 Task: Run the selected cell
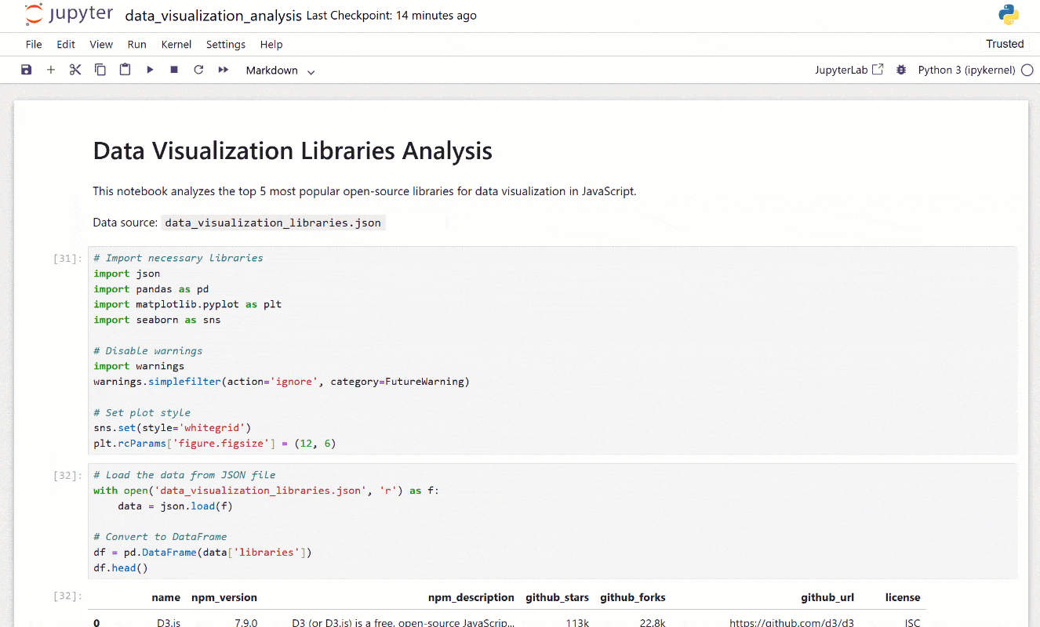point(150,70)
